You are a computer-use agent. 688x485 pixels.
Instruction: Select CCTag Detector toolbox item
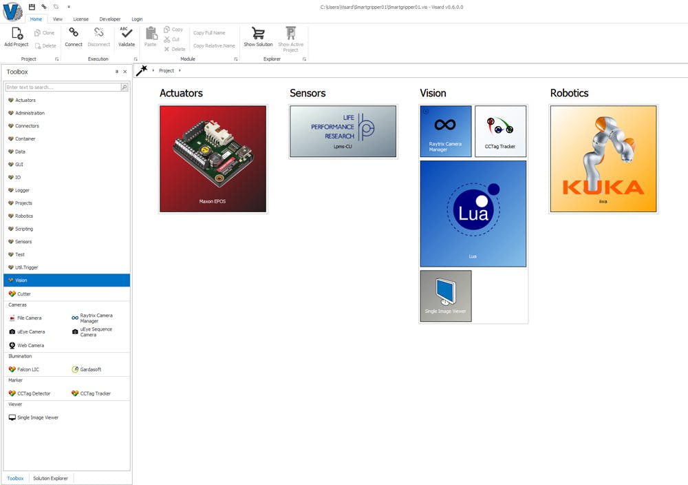(30, 393)
